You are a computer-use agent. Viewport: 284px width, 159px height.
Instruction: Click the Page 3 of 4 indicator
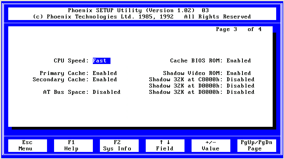tap(239, 29)
